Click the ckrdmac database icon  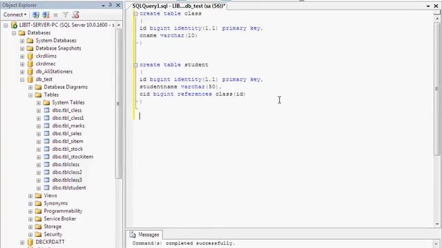click(30, 64)
